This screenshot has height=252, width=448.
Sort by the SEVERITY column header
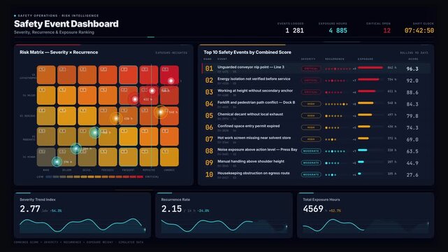click(308, 59)
